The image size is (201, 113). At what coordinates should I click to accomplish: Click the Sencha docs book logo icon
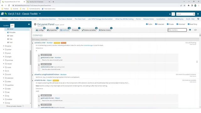[2, 14]
